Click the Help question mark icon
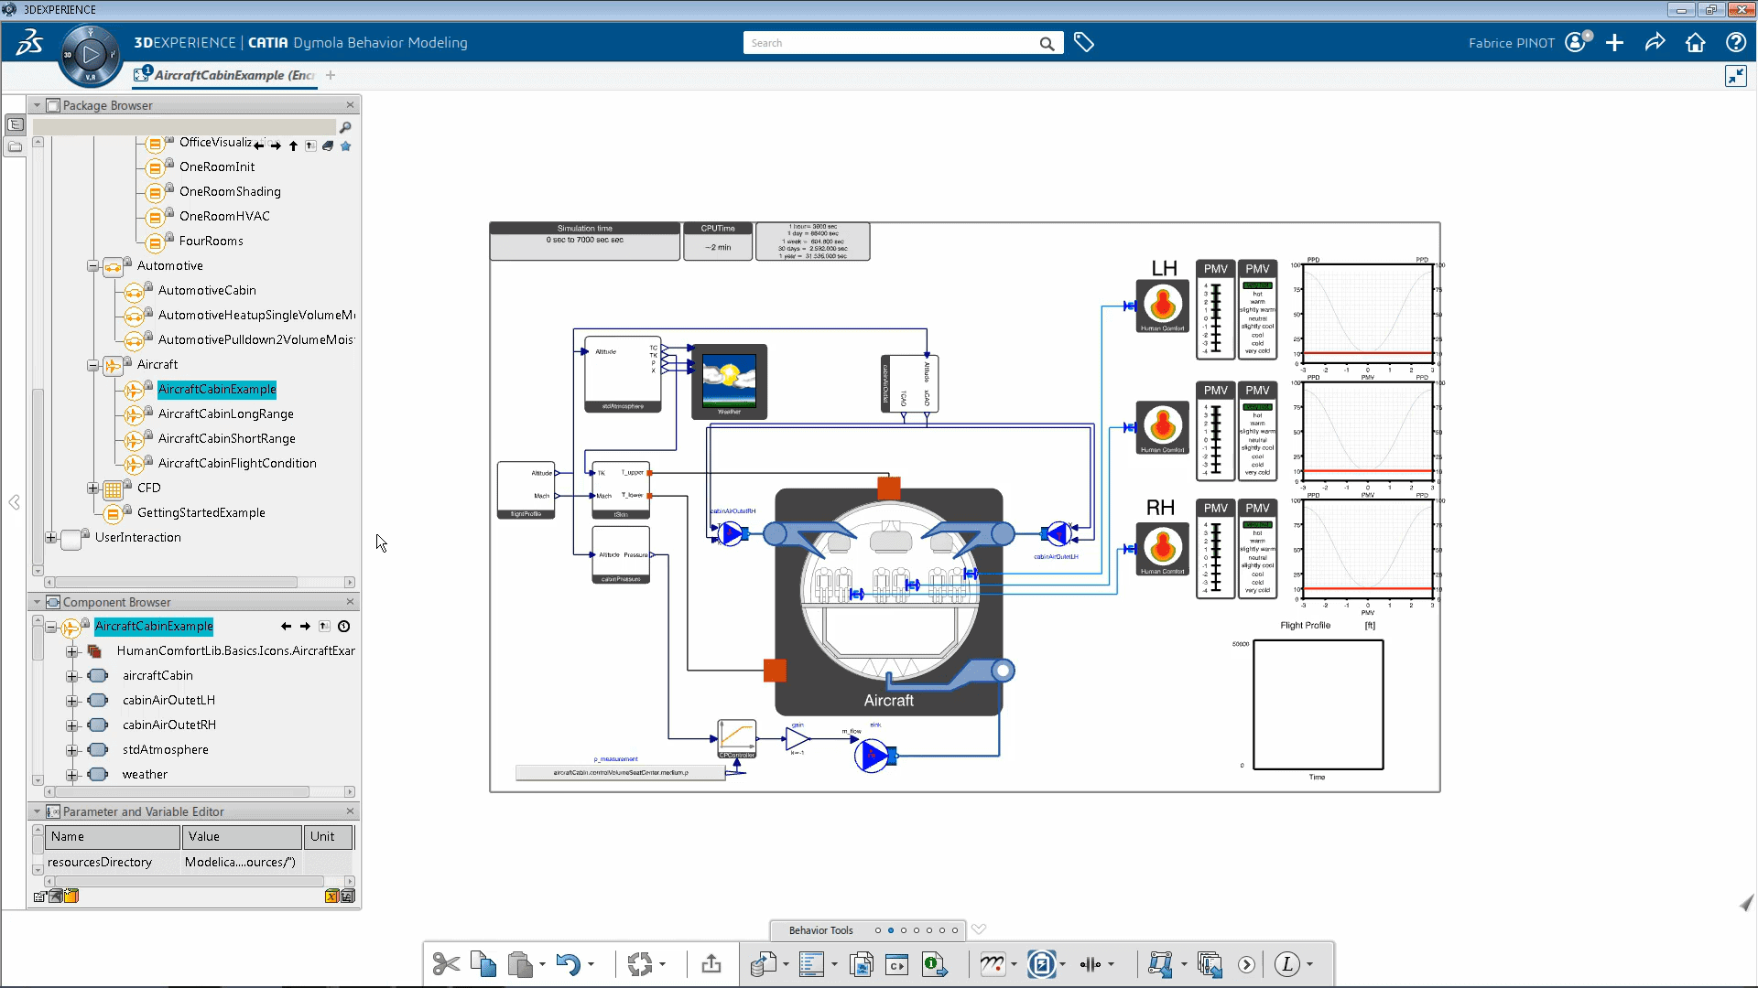Viewport: 1758px width, 988px height. [1735, 43]
